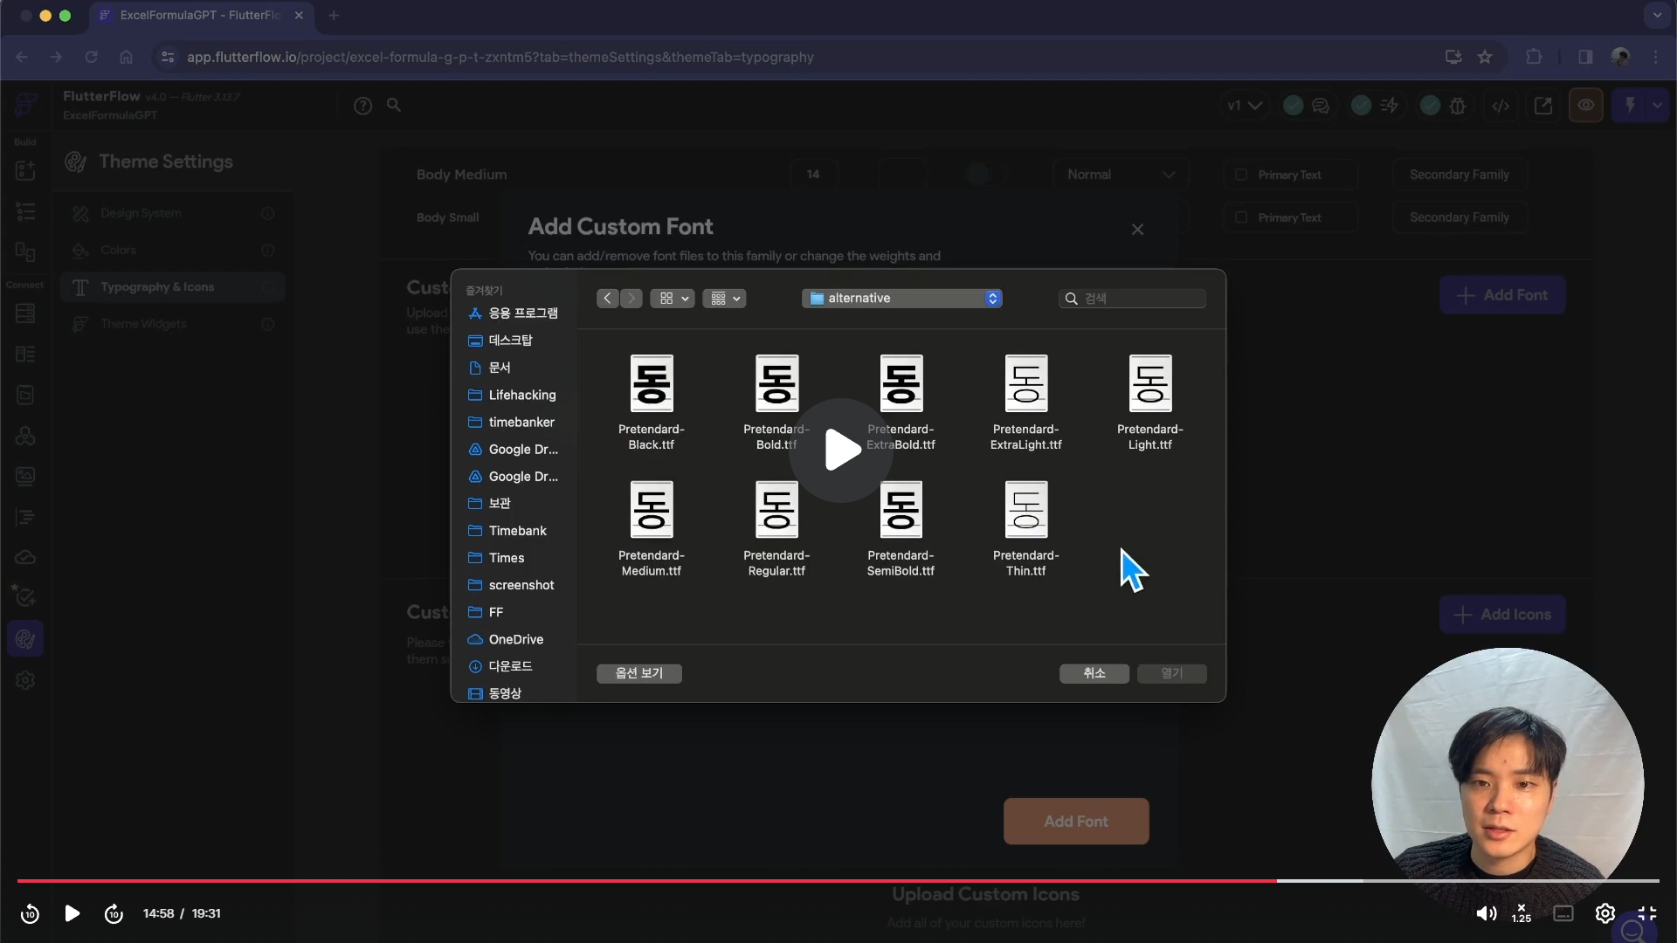Open FlutterFlow preview eye icon

pyautogui.click(x=1585, y=106)
